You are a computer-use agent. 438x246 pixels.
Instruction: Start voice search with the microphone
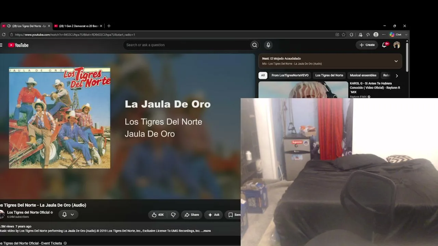click(x=268, y=45)
